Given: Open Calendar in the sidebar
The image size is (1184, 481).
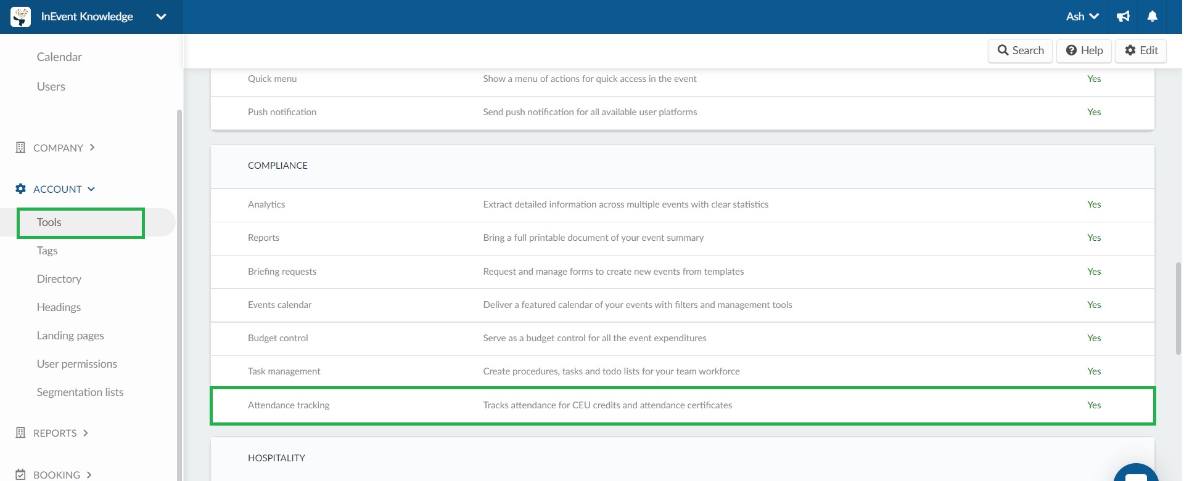Looking at the screenshot, I should pos(59,57).
